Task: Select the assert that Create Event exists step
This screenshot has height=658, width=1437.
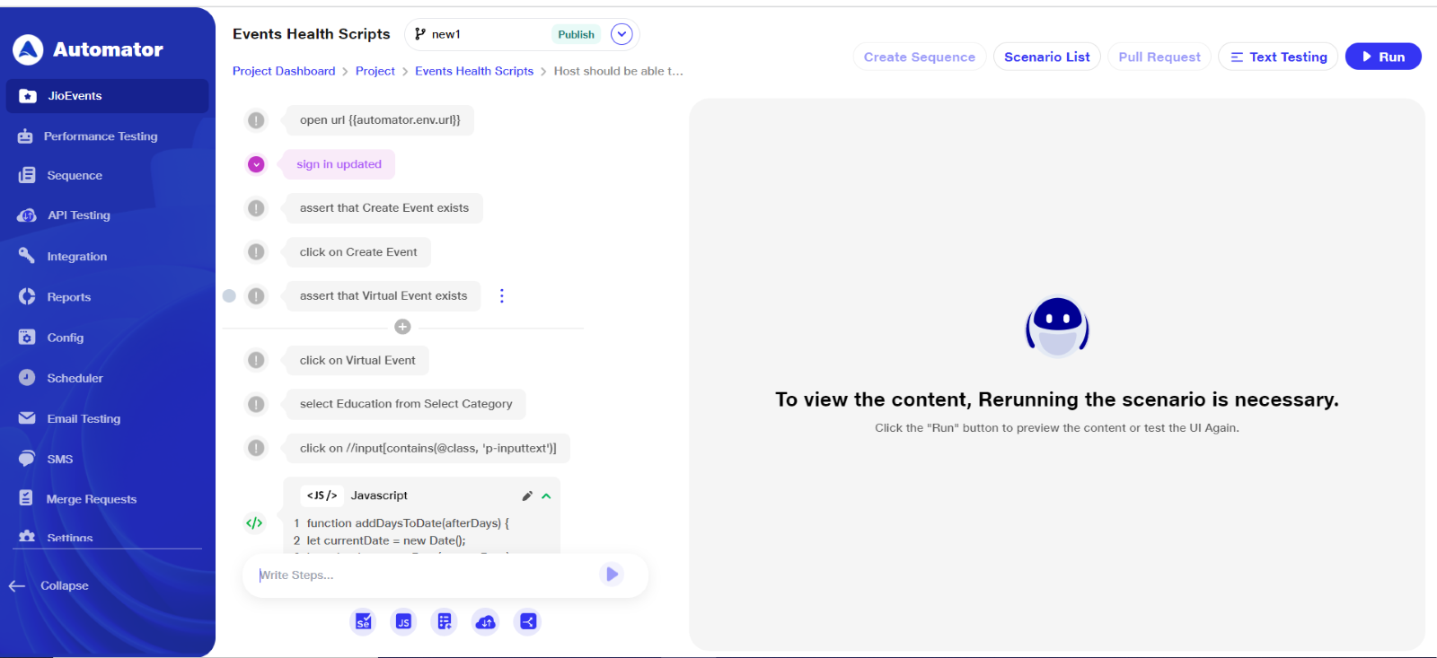Action: (x=384, y=208)
